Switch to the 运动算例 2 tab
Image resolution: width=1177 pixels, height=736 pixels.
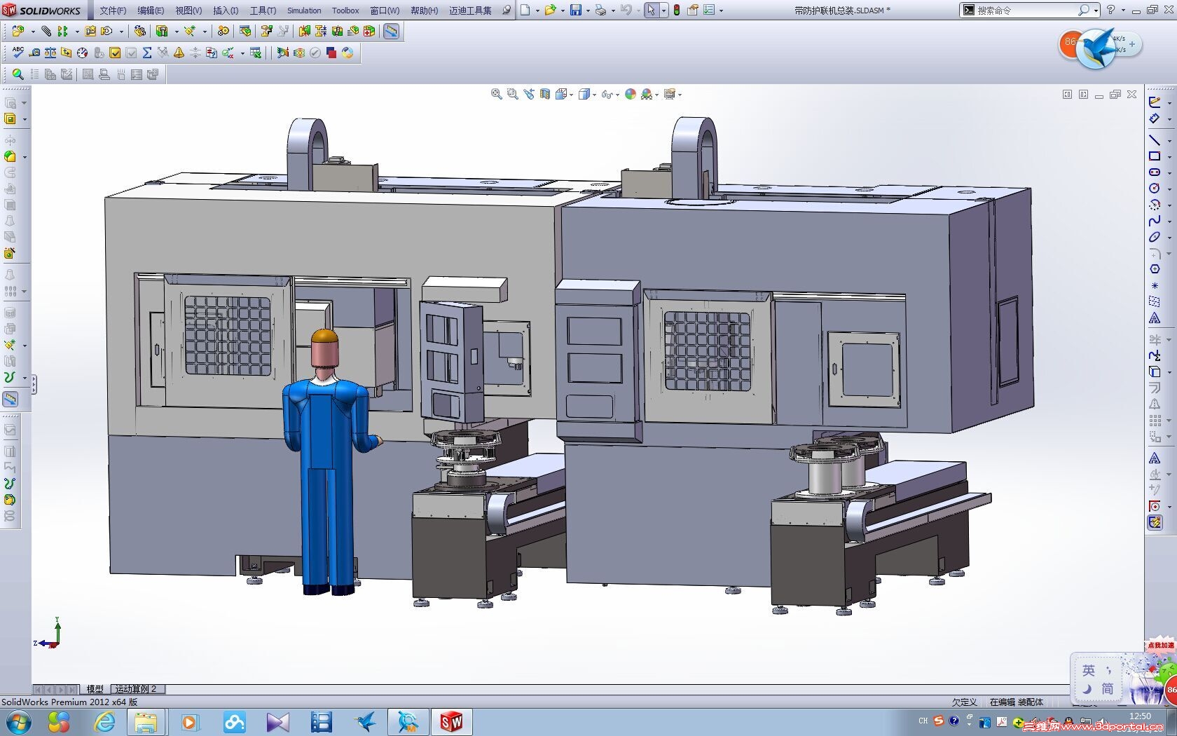[x=137, y=689]
